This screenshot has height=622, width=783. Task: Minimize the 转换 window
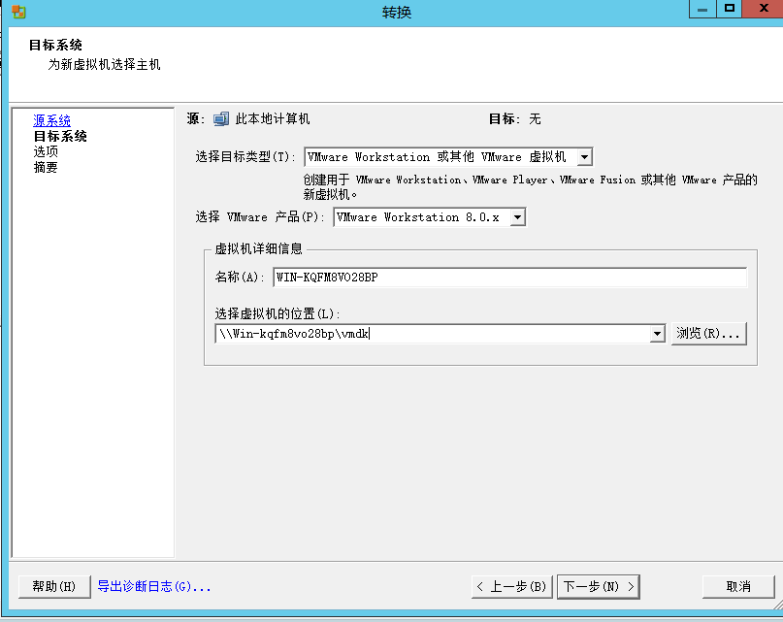(702, 9)
